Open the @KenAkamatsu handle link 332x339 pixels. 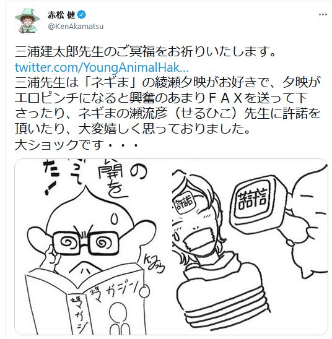pyautogui.click(x=76, y=27)
